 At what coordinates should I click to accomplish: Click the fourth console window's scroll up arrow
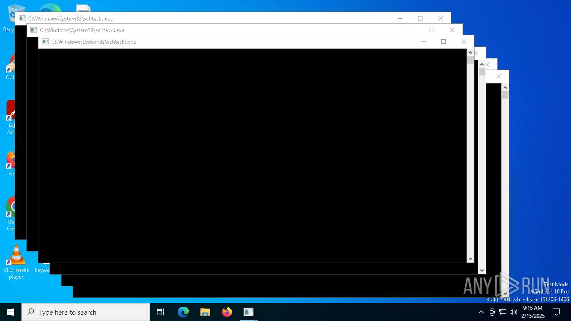[x=482, y=64]
